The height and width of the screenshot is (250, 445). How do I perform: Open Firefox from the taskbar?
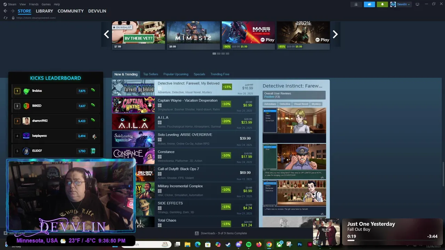click(x=259, y=244)
